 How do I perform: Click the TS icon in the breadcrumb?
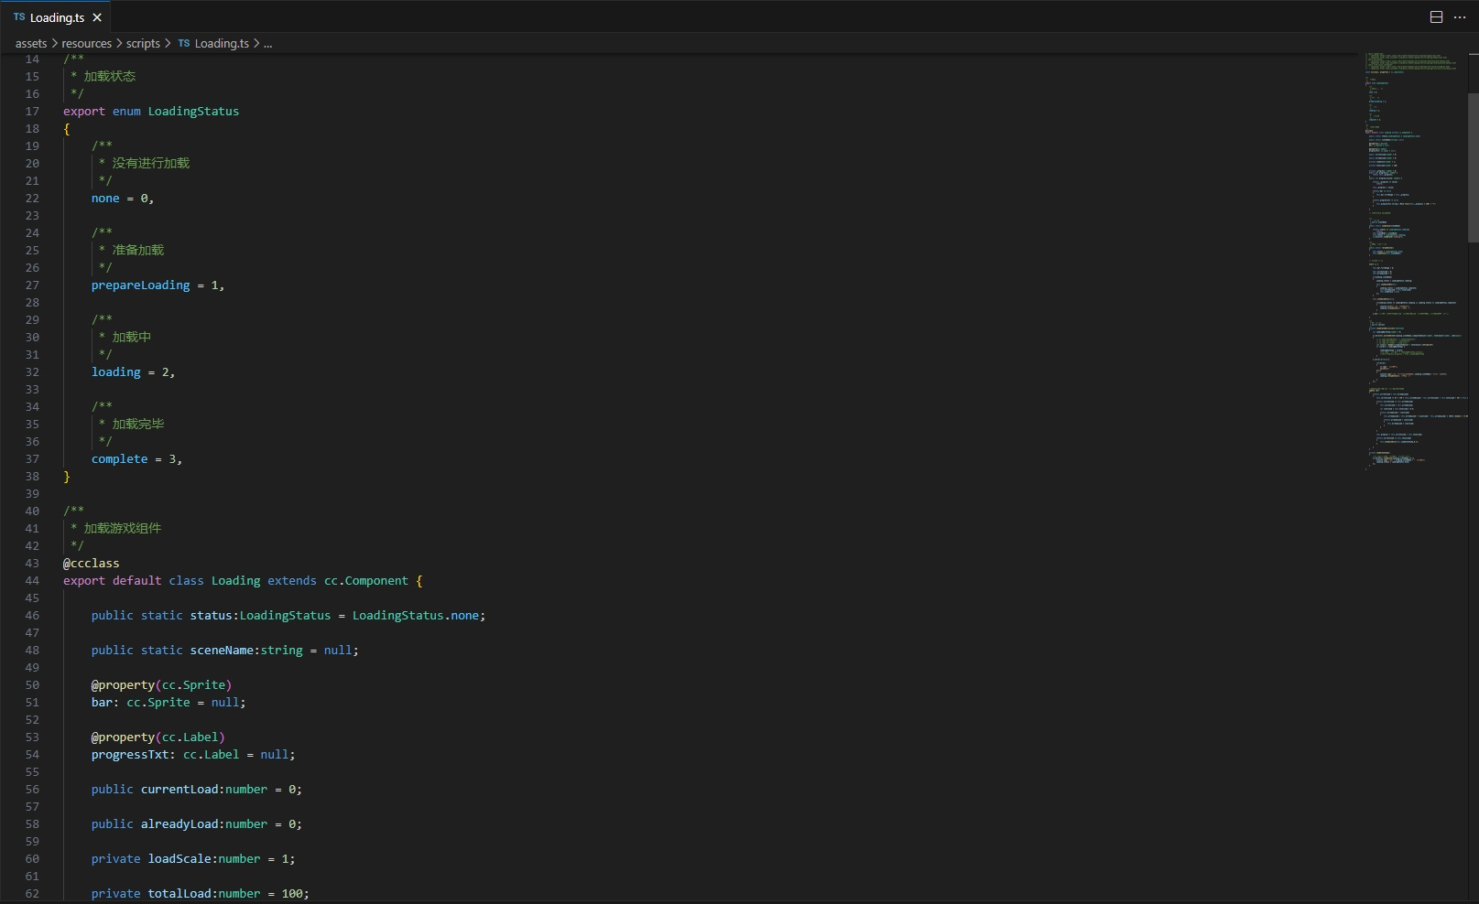point(184,43)
